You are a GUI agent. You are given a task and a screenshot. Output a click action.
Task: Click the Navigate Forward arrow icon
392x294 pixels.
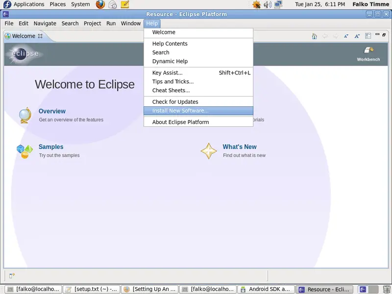336,36
